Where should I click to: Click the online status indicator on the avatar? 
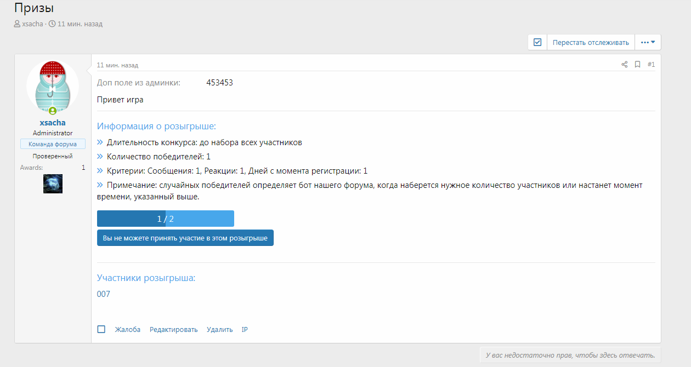pos(53,111)
